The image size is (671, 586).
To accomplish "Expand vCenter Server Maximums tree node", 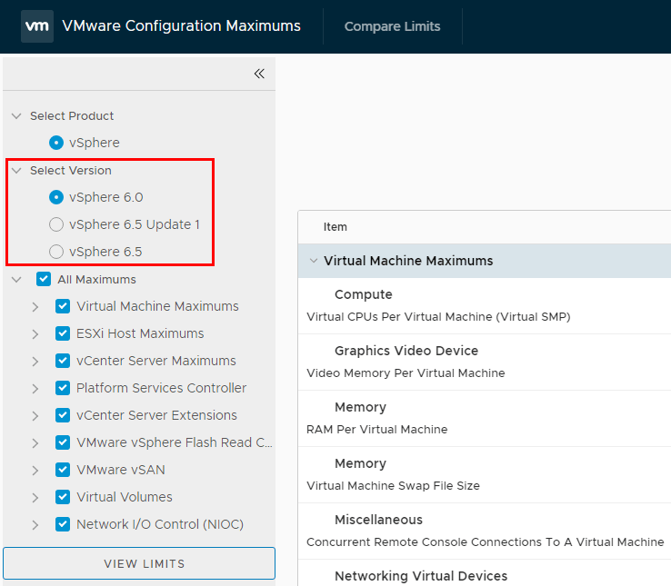I will pyautogui.click(x=35, y=362).
